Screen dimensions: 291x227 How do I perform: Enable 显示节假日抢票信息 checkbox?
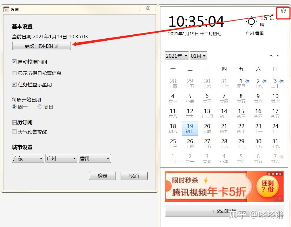click(14, 73)
